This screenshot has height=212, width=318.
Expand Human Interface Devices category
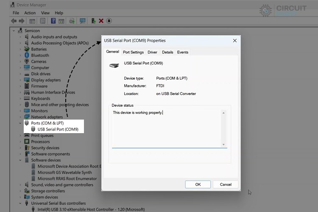(20, 92)
